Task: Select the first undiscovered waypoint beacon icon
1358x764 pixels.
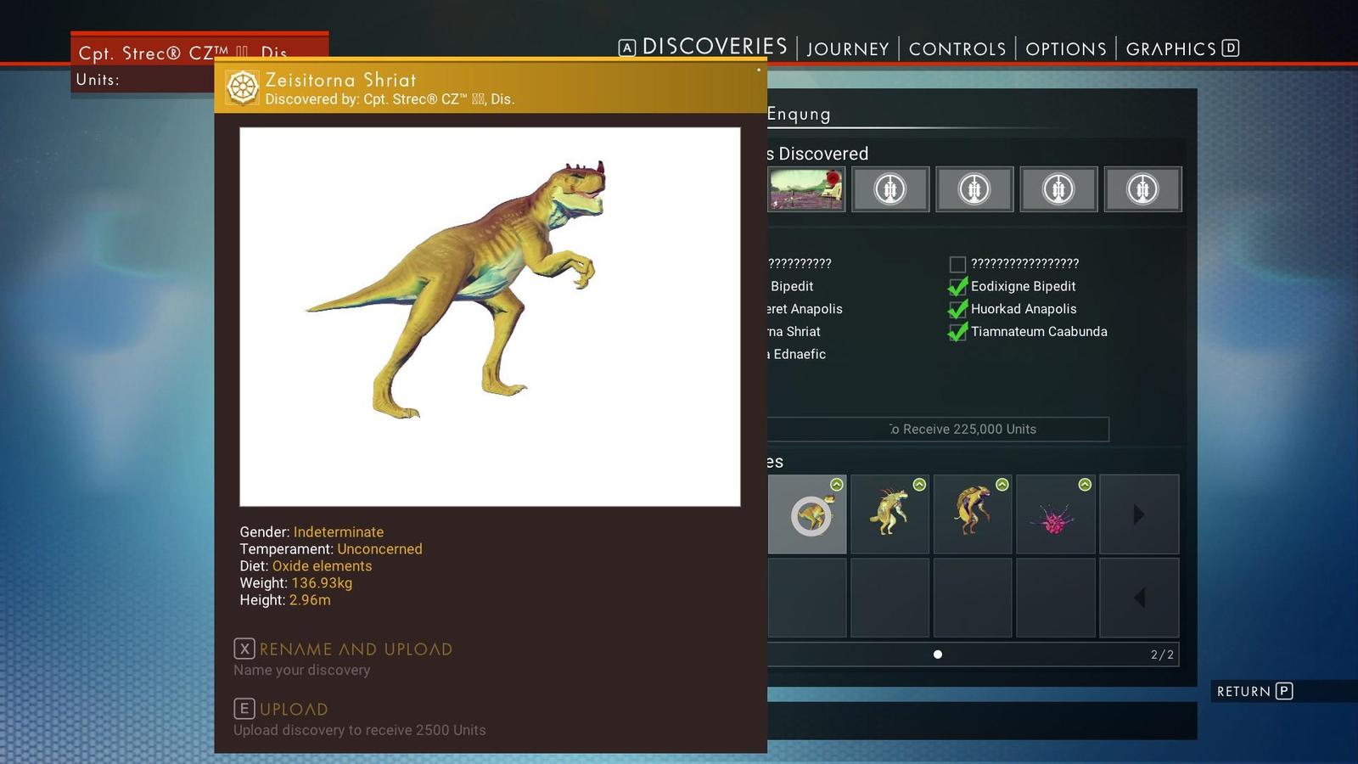Action: 890,188
